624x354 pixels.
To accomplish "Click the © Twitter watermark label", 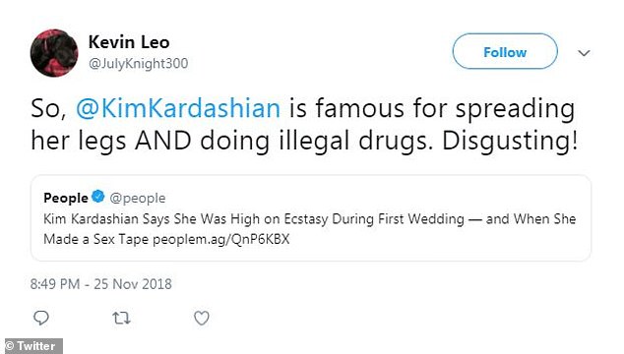I will pos(31,346).
